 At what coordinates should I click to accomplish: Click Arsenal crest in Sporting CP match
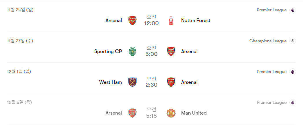(171, 52)
